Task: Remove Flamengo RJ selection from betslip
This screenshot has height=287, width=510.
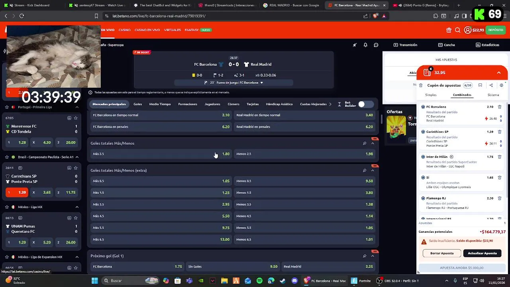Action: (500, 198)
